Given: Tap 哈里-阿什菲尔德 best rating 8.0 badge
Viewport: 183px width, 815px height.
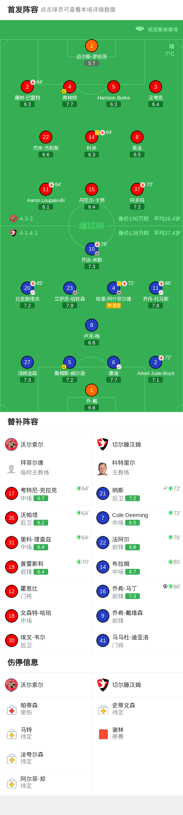Looking at the screenshot, I should (x=114, y=305).
